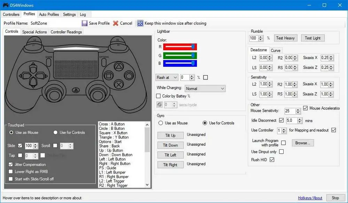Adjust the red R color slider
Viewport: 348px width, 203px height.
[180, 47]
